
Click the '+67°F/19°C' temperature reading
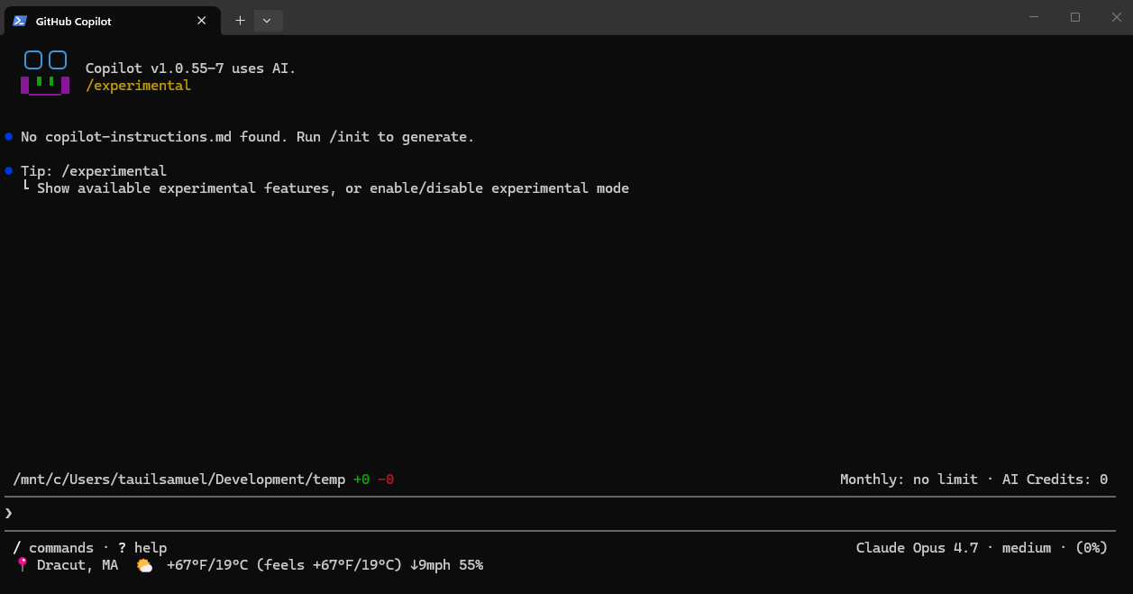click(207, 565)
